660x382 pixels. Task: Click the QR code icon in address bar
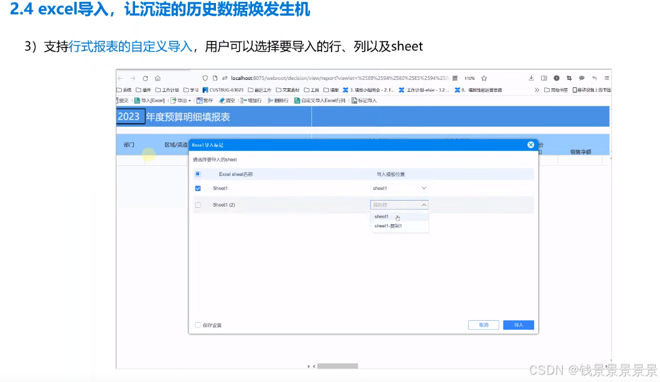click(x=455, y=78)
